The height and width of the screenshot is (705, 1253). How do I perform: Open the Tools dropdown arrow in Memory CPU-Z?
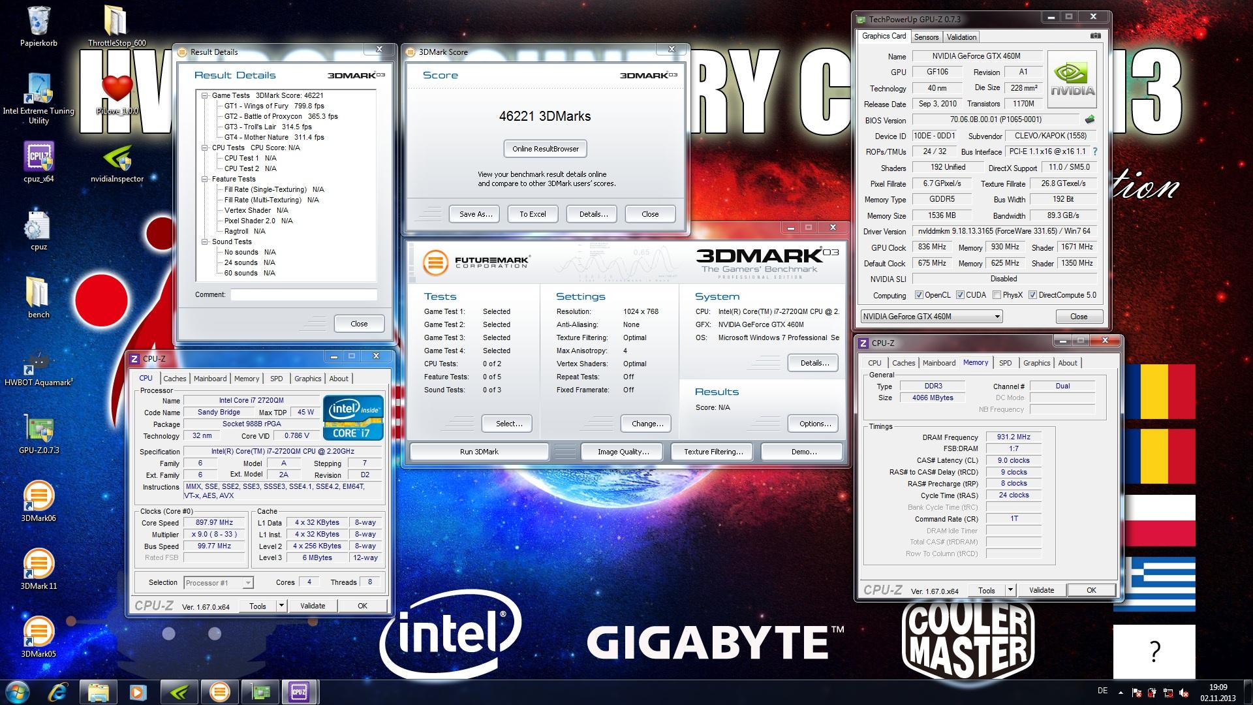pyautogui.click(x=1010, y=590)
